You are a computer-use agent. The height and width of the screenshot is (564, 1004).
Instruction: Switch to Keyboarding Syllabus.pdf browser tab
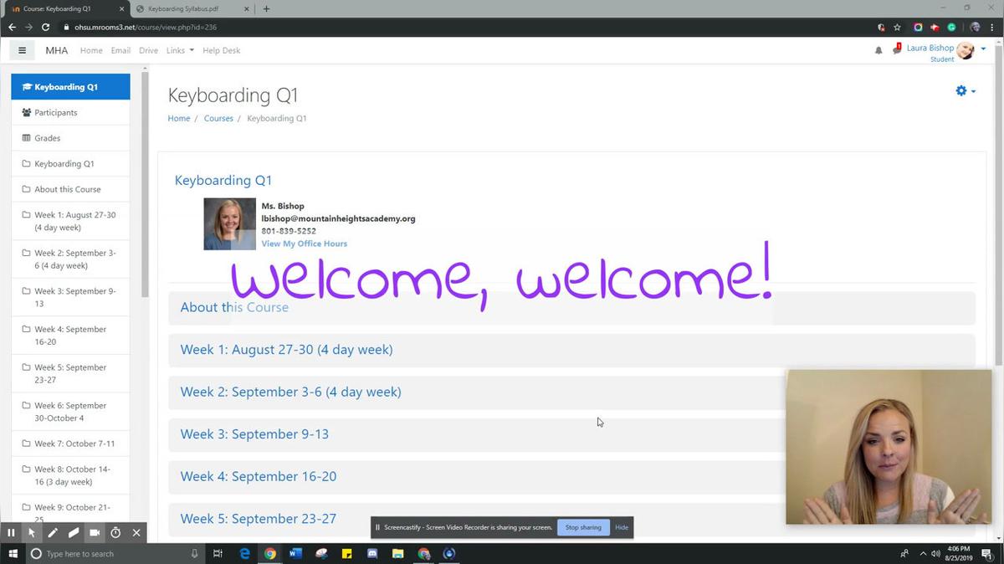(192, 8)
